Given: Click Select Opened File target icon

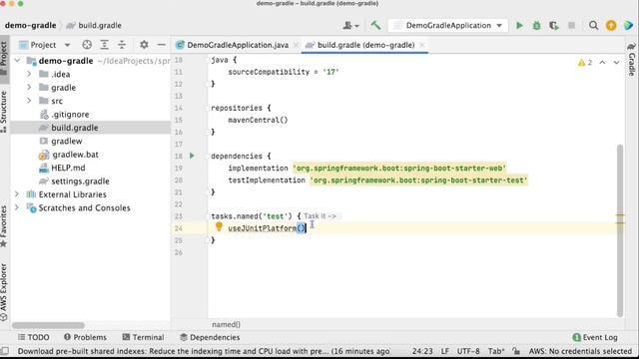Looking at the screenshot, I should pyautogui.click(x=87, y=45).
